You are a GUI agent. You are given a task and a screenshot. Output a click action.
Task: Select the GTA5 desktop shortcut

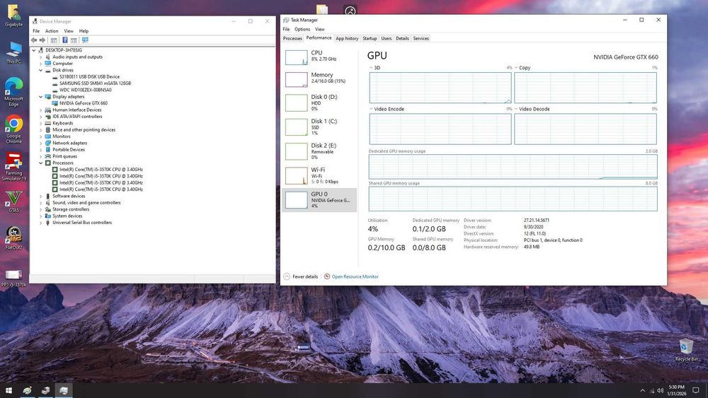click(x=13, y=201)
